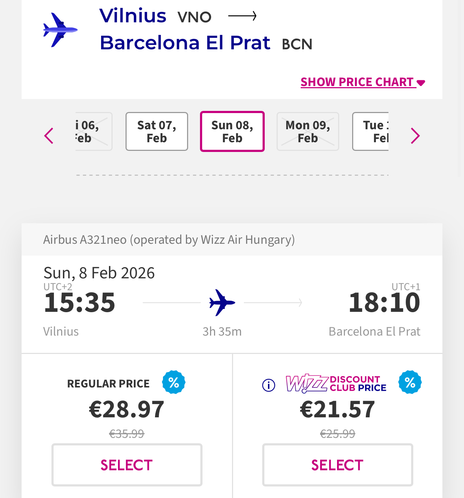Click the Discount Club percent badge

[x=410, y=382]
